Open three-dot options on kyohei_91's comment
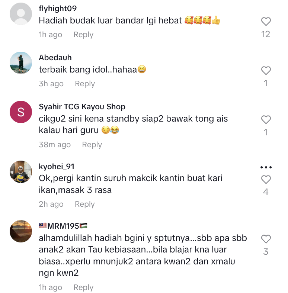The width and height of the screenshot is (288, 293). tap(266, 167)
